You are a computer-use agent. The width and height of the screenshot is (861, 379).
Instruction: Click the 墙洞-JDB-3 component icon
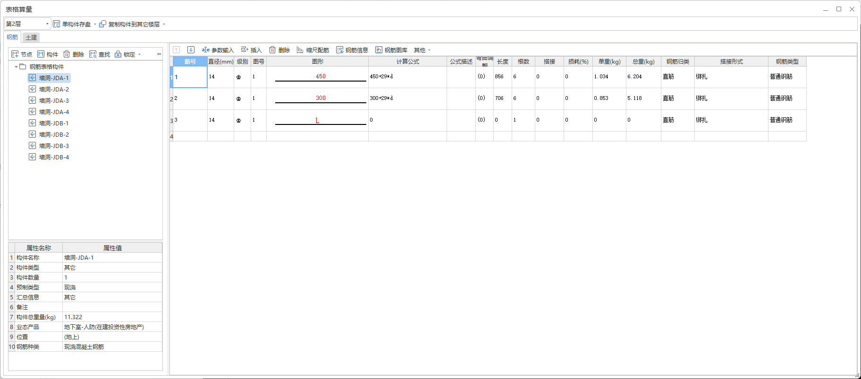(32, 146)
